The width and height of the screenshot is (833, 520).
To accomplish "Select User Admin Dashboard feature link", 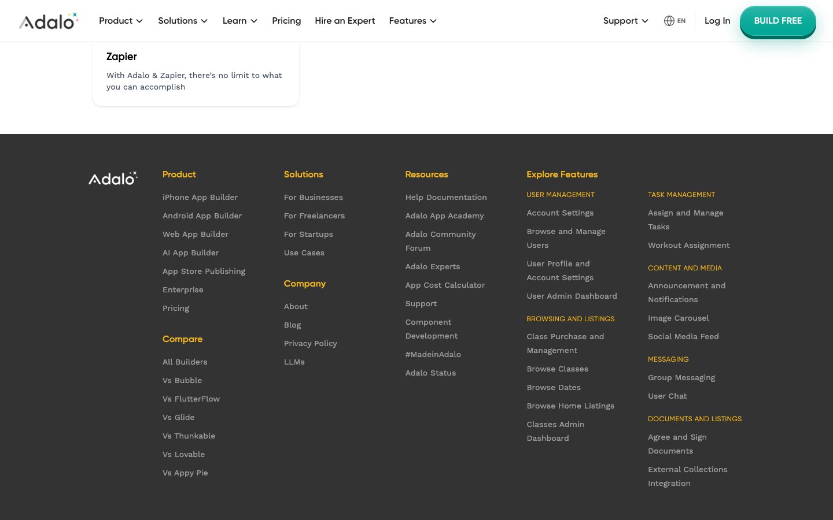I will (572, 296).
